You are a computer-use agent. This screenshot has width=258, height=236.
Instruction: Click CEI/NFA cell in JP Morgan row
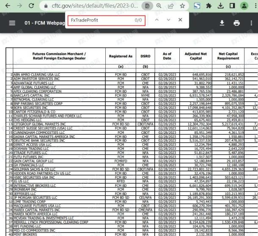[145, 198]
